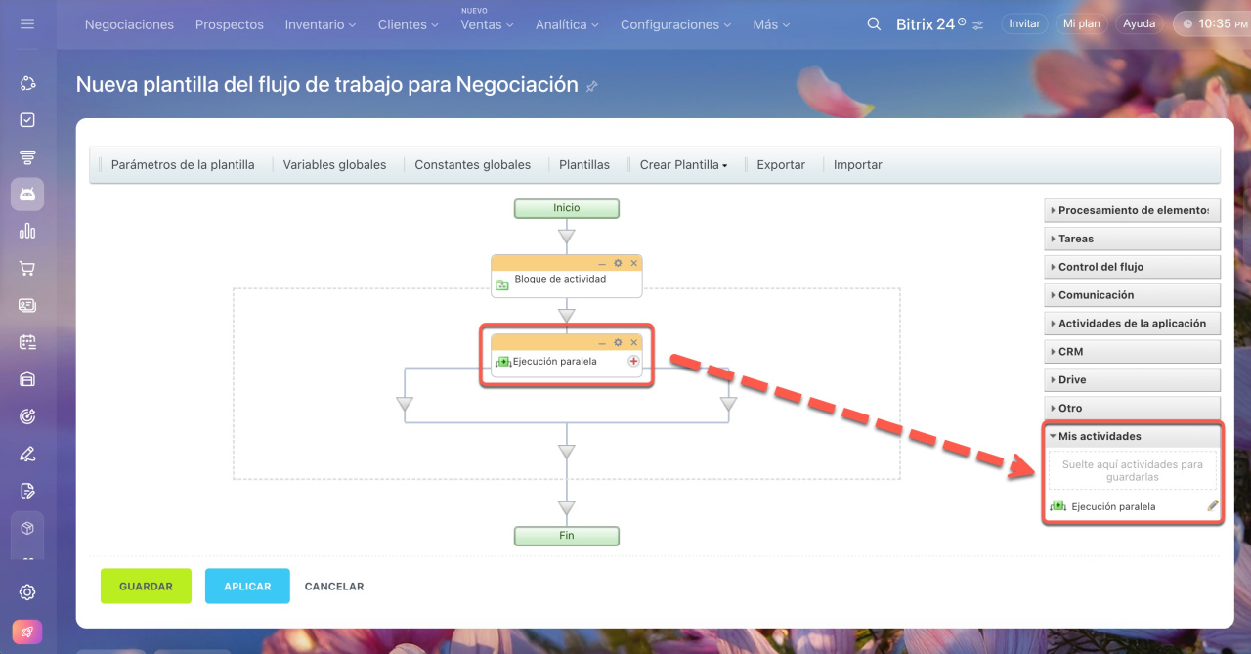
Task: Click the rocket icon at sidebar bottom
Action: click(27, 632)
